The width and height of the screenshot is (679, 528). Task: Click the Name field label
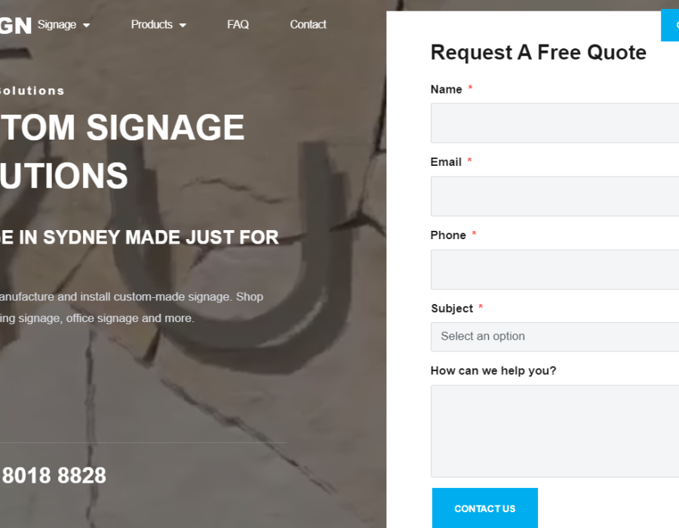(x=446, y=90)
